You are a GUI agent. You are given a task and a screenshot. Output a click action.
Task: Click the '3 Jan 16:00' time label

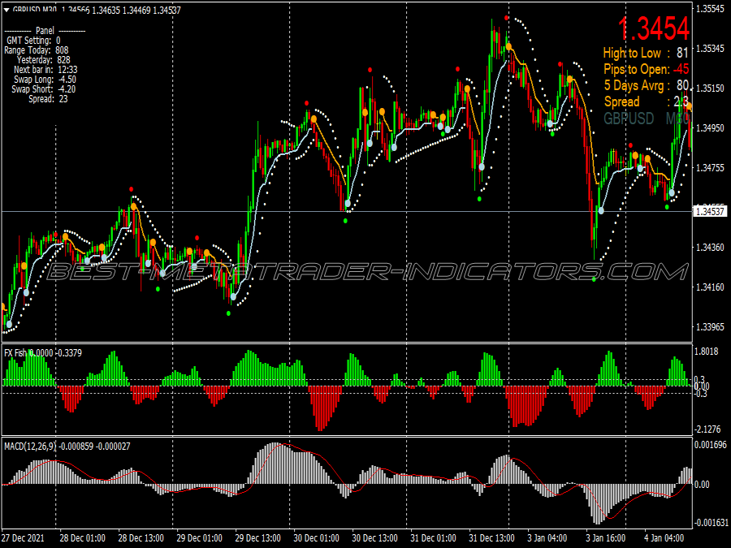[x=606, y=538]
